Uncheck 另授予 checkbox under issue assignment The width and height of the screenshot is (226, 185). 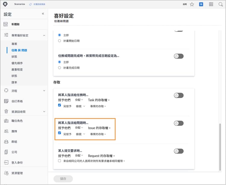pyautogui.click(x=59, y=133)
